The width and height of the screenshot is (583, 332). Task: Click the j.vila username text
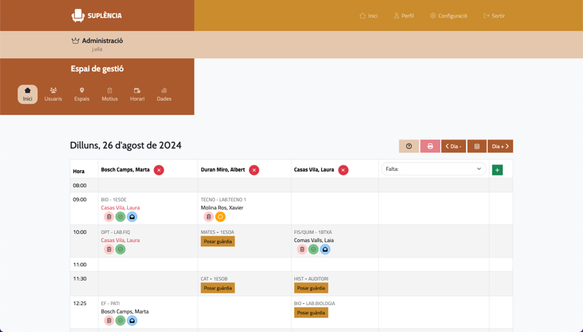coord(97,49)
